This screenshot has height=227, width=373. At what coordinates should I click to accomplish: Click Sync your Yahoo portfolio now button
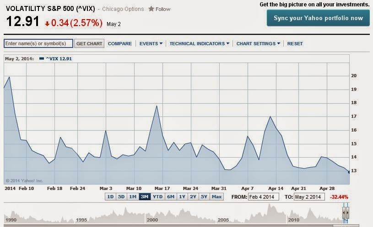pos(318,18)
